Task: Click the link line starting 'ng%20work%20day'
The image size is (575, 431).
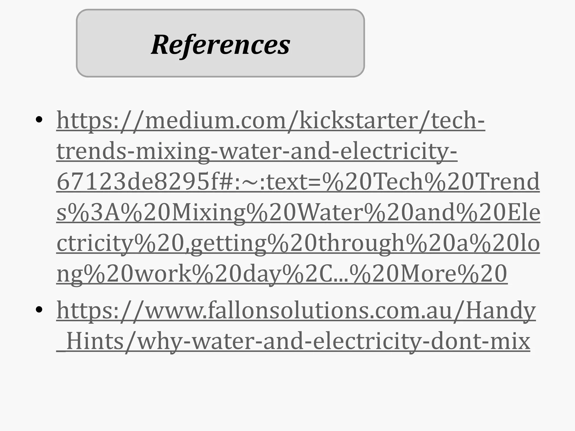Action: click(282, 274)
